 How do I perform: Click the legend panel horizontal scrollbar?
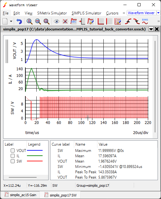tap(23, 177)
